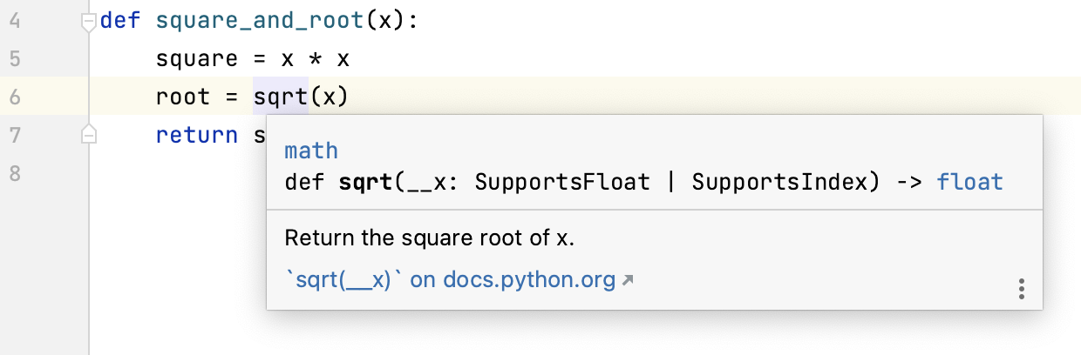Click line number 4 in the gutter

(15, 20)
